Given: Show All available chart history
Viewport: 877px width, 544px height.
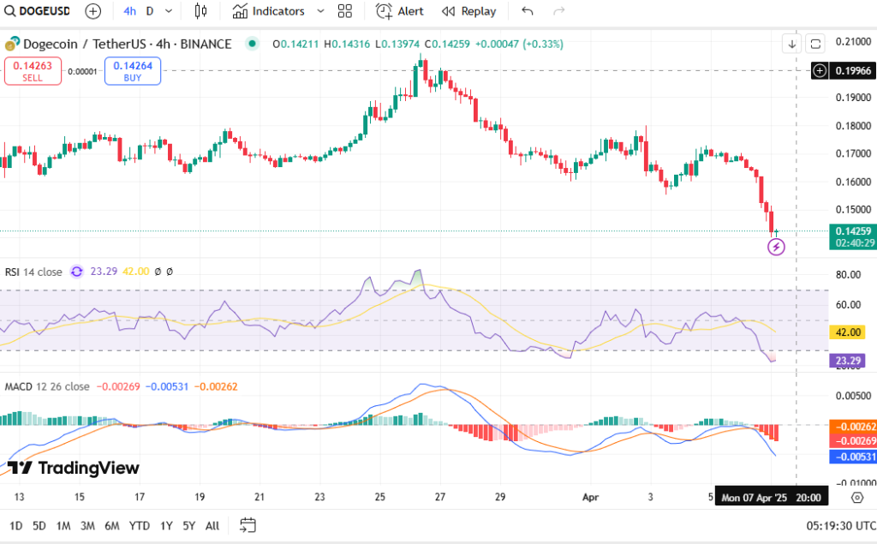Looking at the screenshot, I should (x=212, y=525).
